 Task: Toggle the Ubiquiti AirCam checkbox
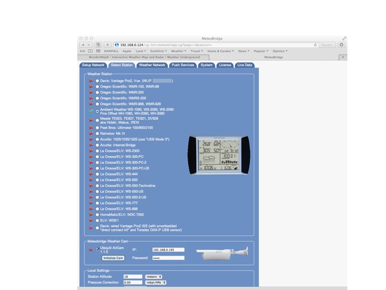click(x=97, y=249)
